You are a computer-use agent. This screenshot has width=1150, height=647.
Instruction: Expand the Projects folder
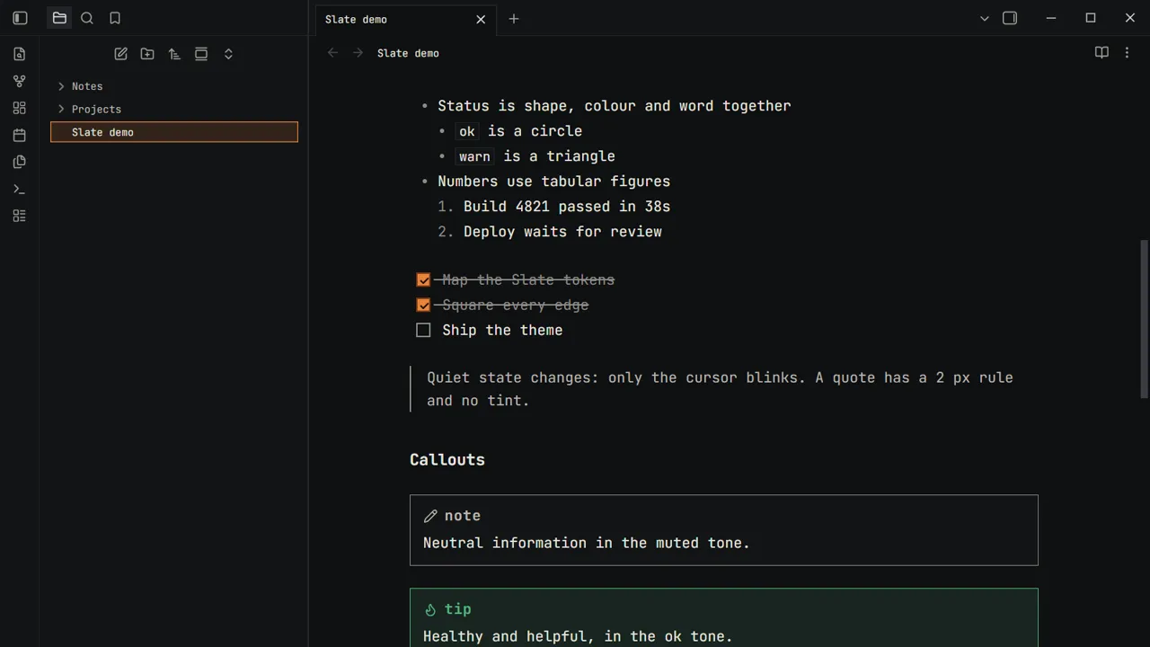coord(174,109)
